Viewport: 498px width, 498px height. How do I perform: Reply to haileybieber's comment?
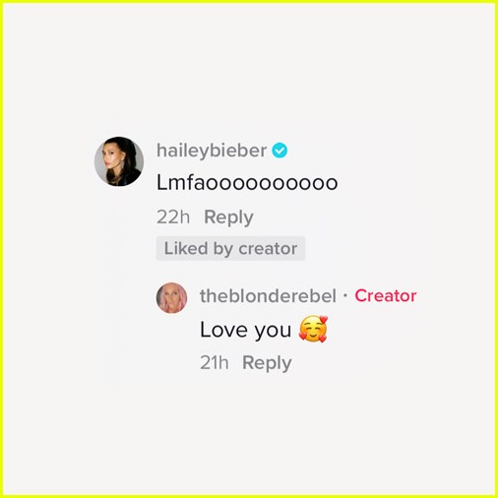228,218
